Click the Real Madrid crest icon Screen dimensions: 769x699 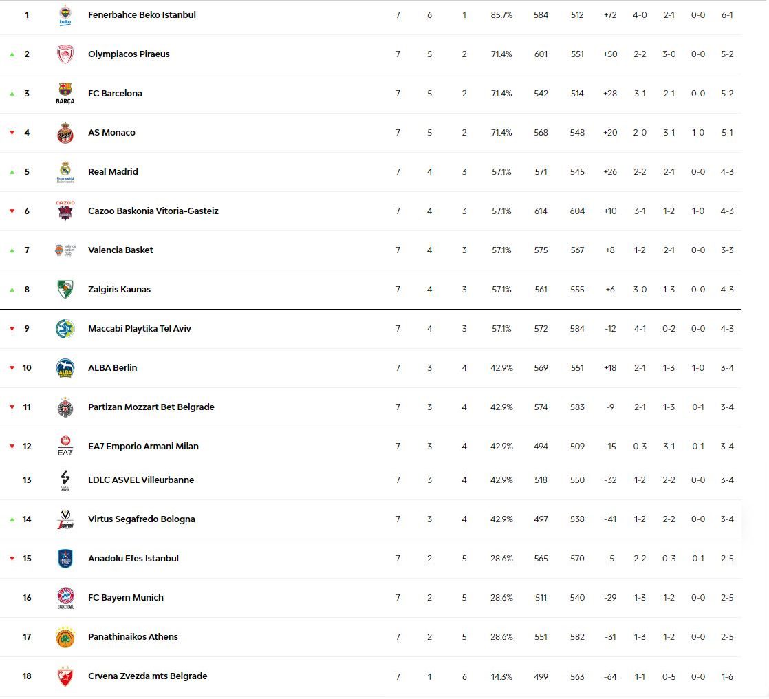click(x=65, y=172)
